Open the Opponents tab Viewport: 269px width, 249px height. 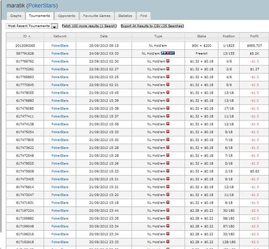tap(67, 16)
